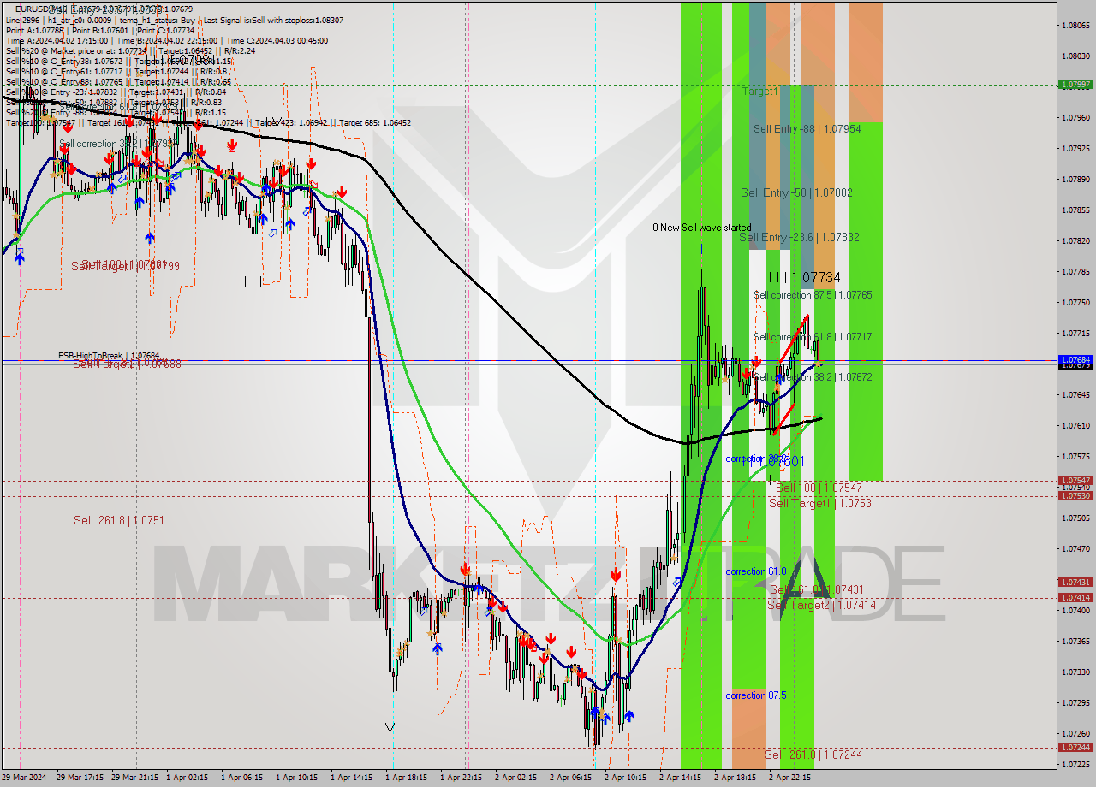Click the '2 Apr 18:15' time axis label
Viewport: 1096px width, 787px height.
point(736,778)
